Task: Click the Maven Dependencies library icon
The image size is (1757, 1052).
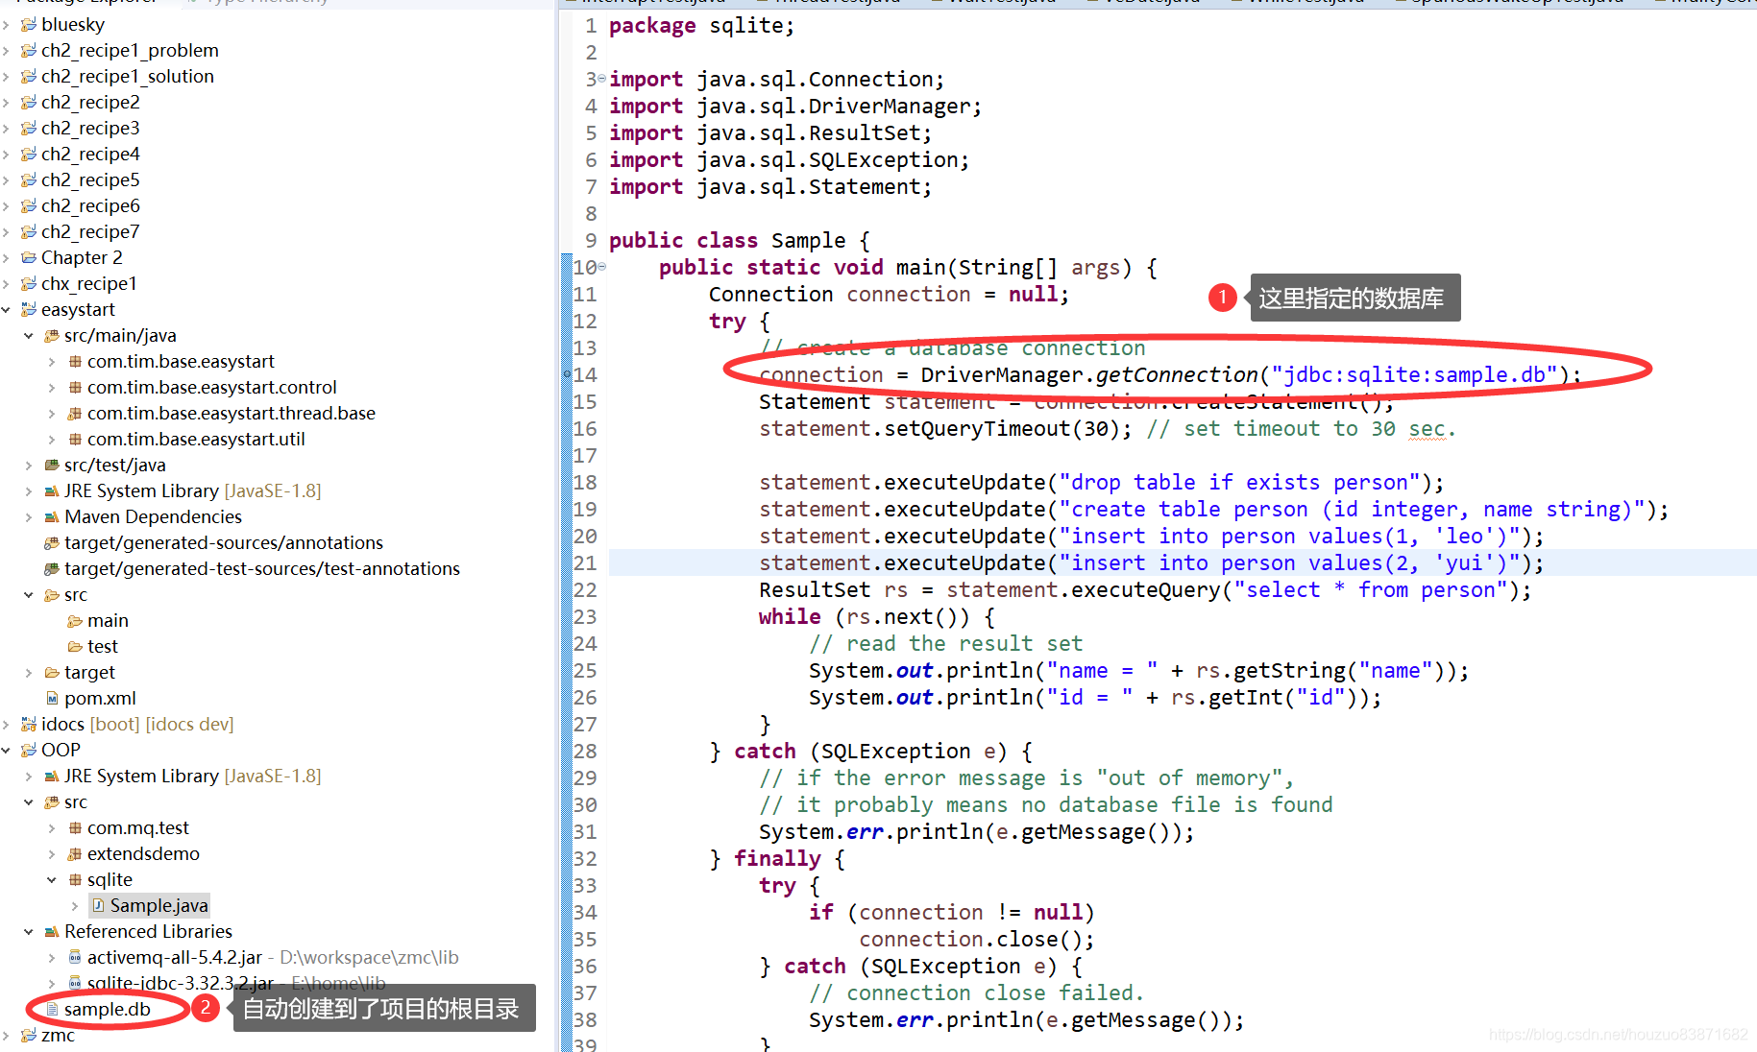Action: (51, 516)
